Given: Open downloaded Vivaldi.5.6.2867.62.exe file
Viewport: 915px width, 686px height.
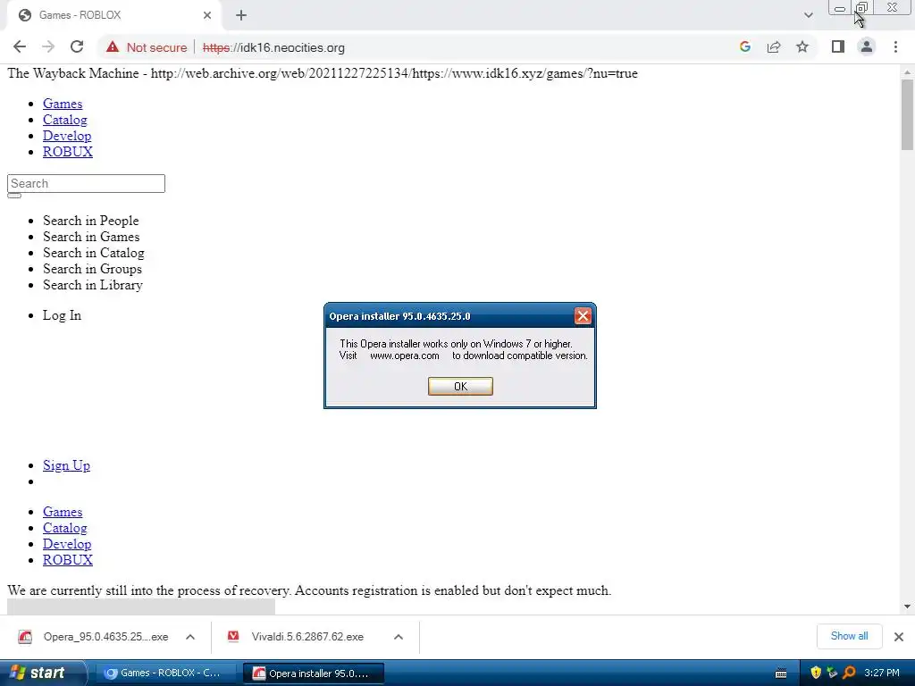Looking at the screenshot, I should click(x=296, y=636).
